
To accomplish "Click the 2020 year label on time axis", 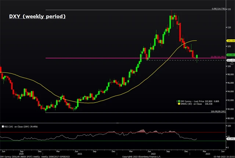I will [x=21, y=154].
